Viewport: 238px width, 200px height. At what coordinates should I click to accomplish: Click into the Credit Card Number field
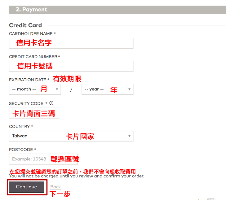click(x=71, y=66)
